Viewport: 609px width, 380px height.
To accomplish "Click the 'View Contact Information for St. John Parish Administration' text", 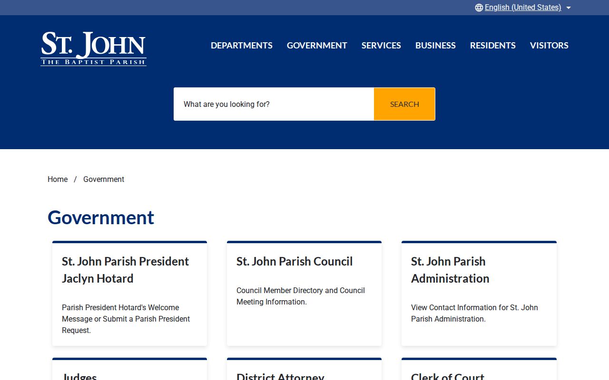I will 474,313.
